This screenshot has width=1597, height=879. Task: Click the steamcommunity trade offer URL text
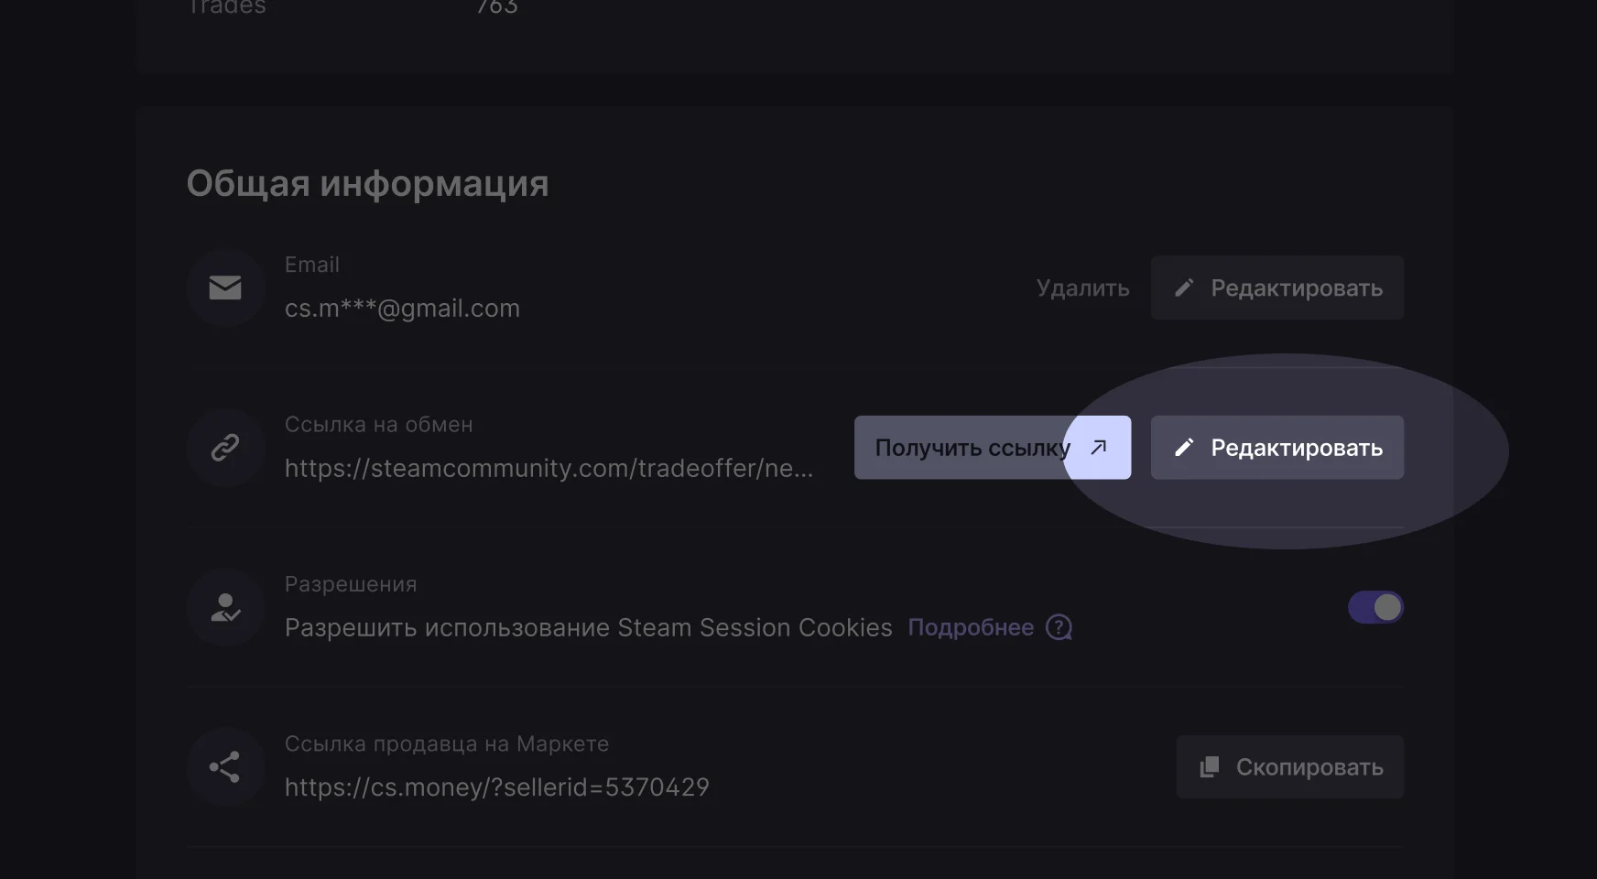549,468
